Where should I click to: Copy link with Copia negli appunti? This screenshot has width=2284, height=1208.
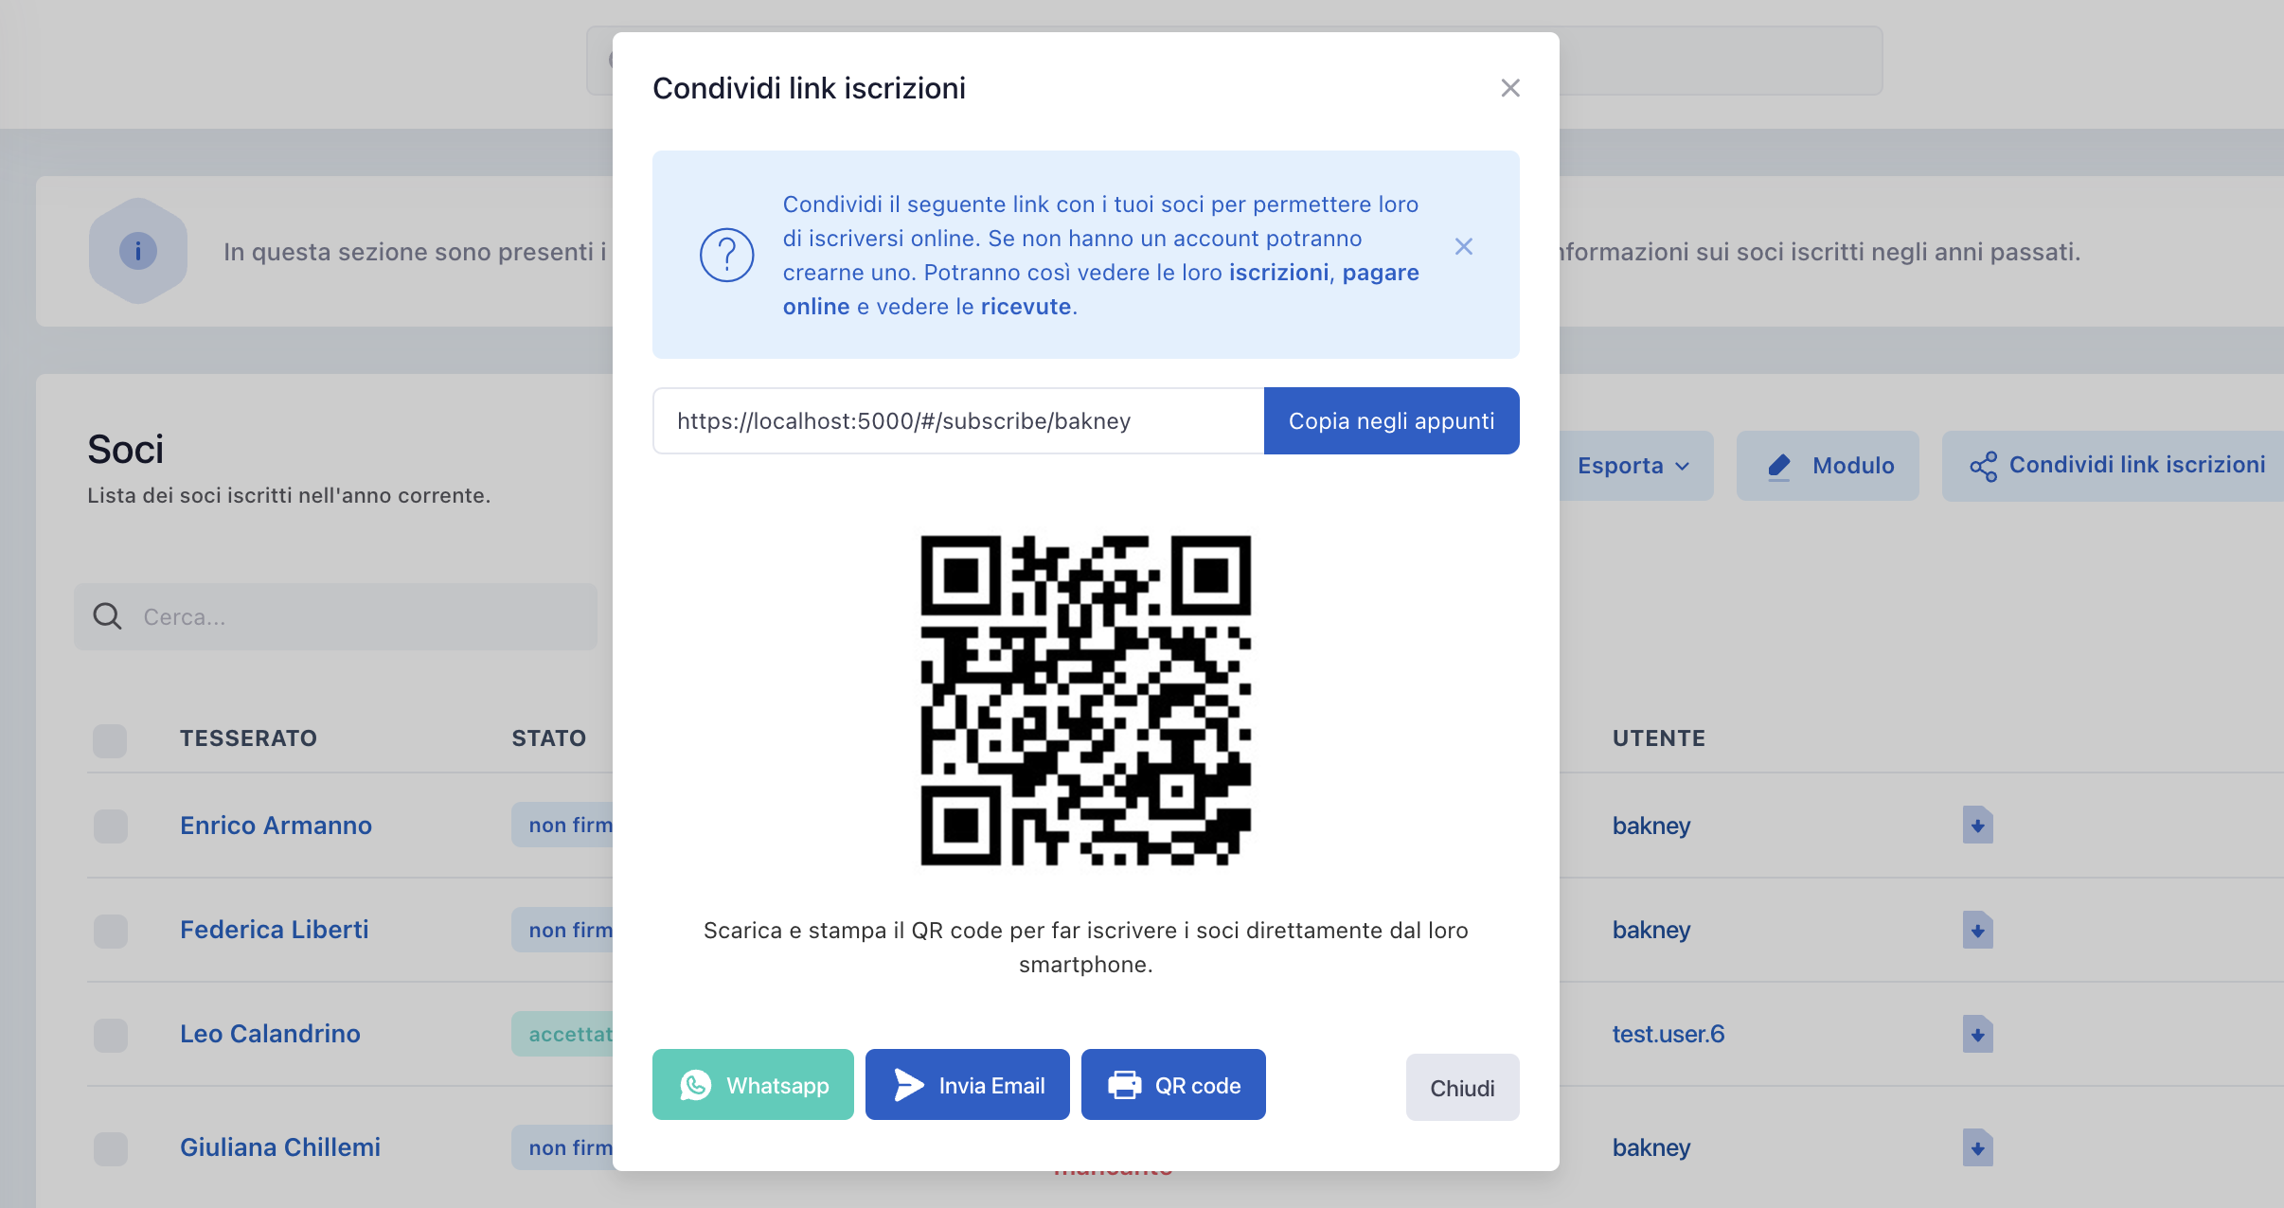1391,420
